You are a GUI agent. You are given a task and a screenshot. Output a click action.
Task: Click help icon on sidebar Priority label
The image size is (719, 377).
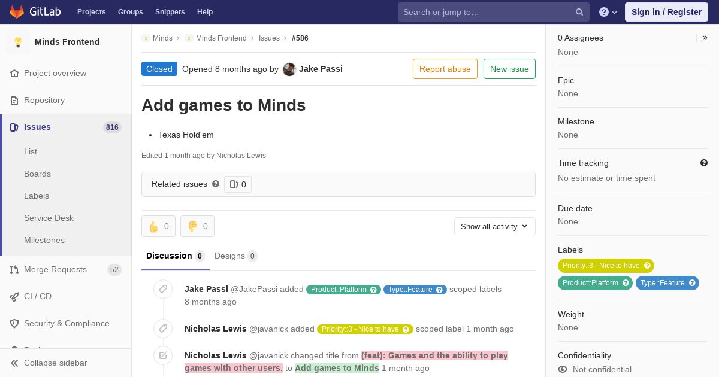[x=647, y=266]
